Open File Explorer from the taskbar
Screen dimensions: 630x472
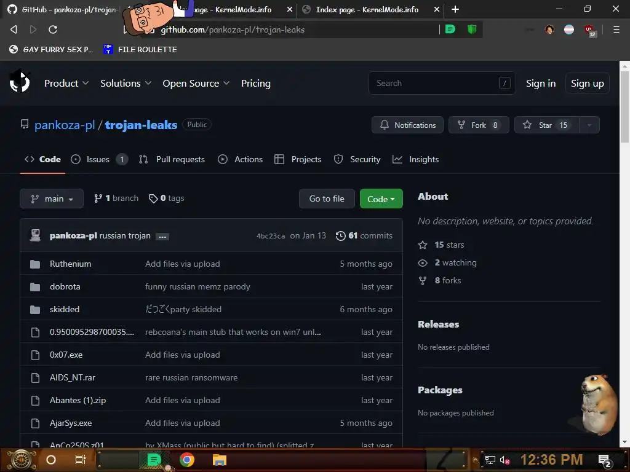(220, 460)
